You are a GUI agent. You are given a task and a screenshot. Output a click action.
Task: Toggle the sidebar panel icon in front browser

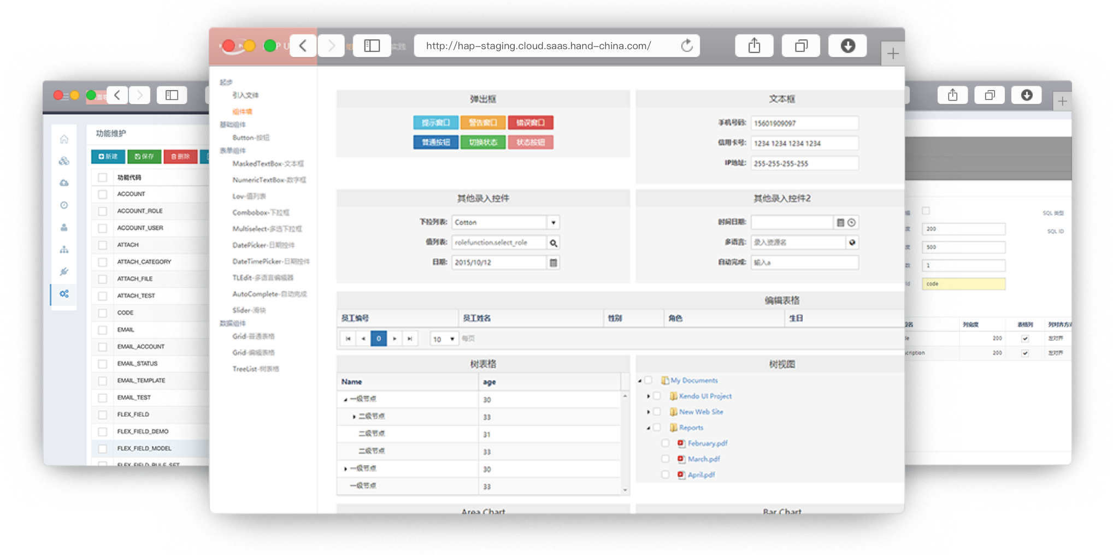click(x=372, y=46)
